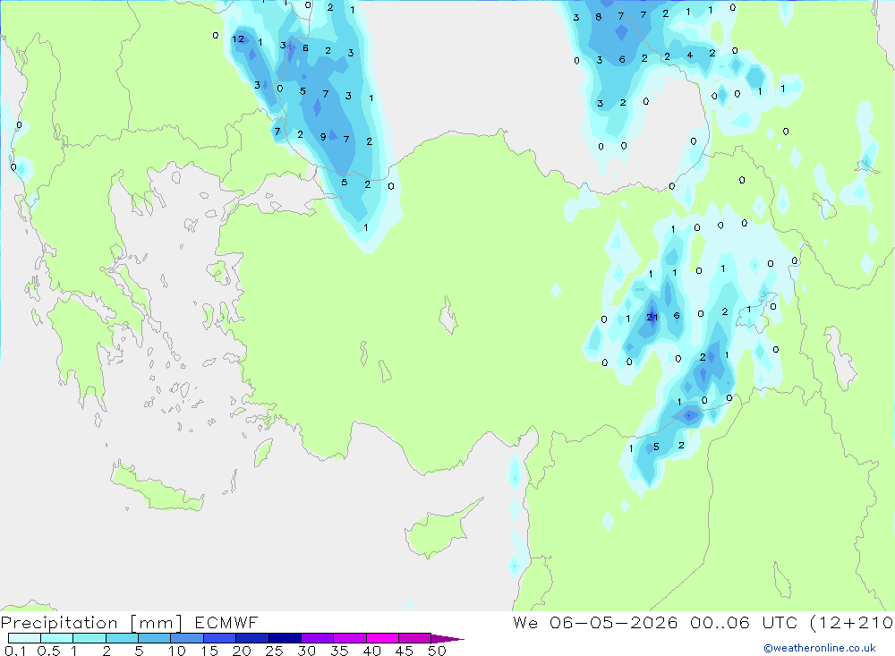Click the '25' legend label

tap(275, 651)
